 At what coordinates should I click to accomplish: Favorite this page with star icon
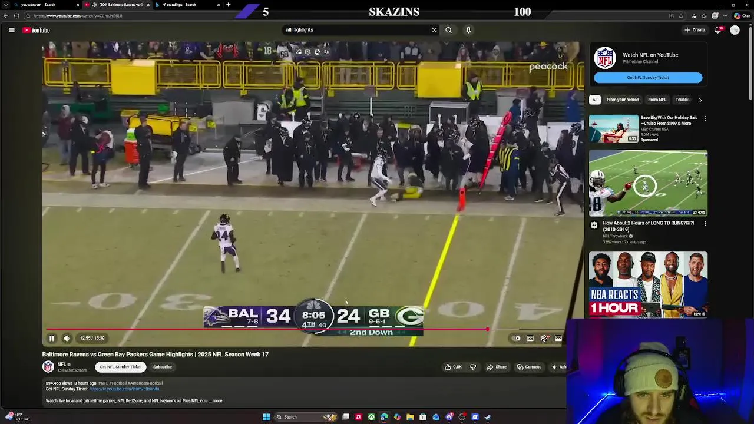pyautogui.click(x=681, y=16)
